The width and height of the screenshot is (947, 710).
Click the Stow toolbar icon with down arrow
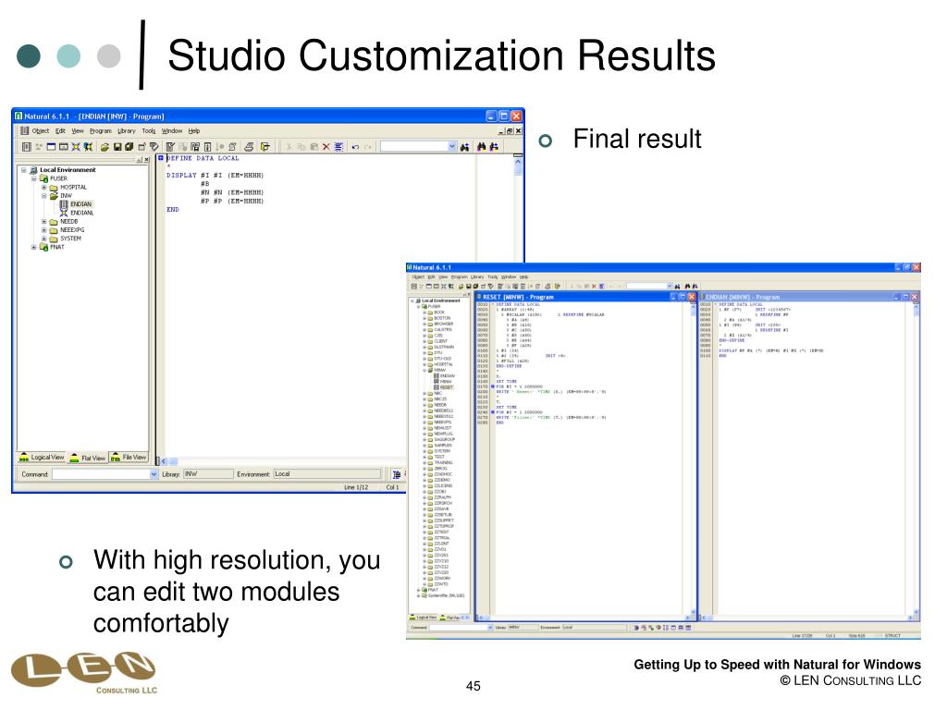(x=207, y=147)
